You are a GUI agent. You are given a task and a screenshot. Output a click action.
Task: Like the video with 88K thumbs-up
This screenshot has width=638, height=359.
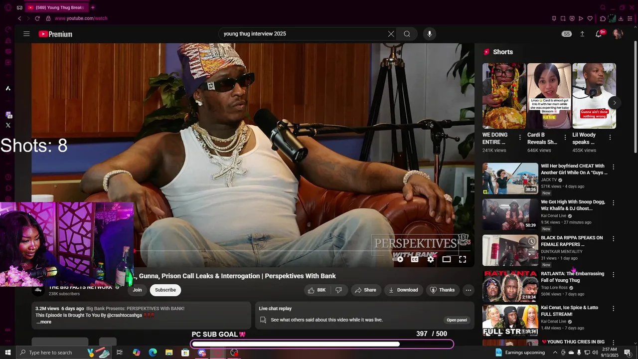click(x=317, y=290)
